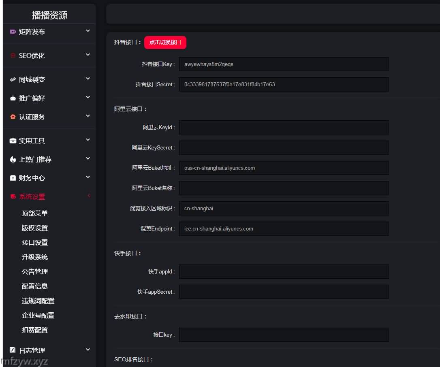Expand the 矩阵发布 menu chevron
440x367 pixels.
[88, 31]
